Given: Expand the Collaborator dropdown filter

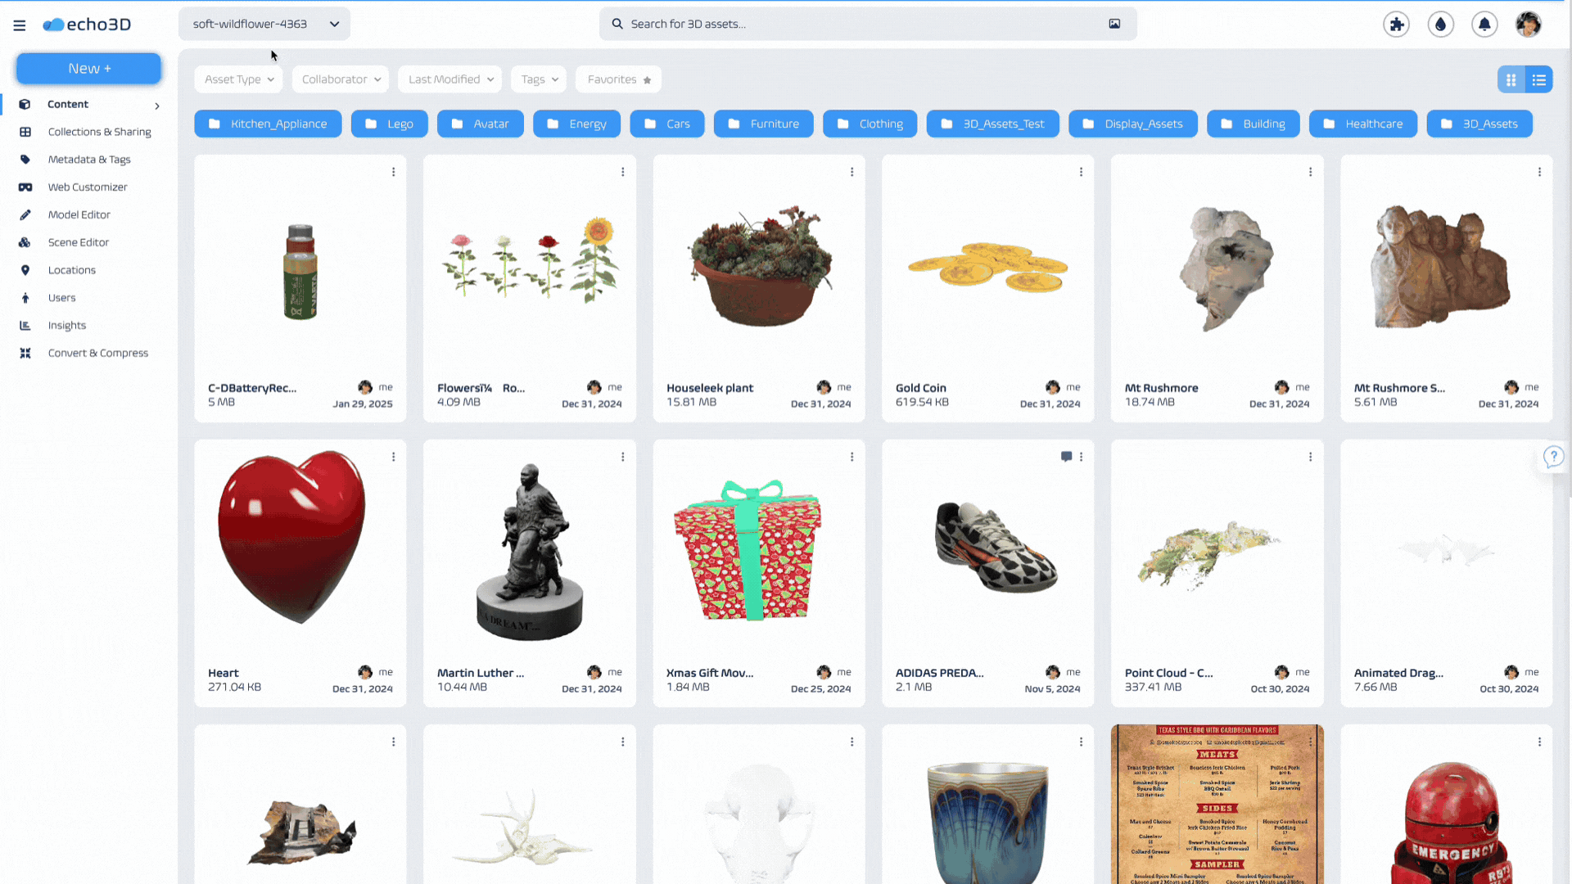Looking at the screenshot, I should point(340,79).
